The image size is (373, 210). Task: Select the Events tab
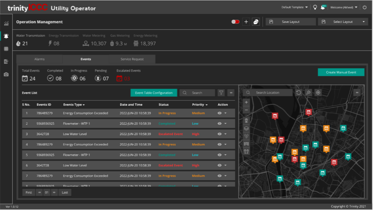pos(85,59)
